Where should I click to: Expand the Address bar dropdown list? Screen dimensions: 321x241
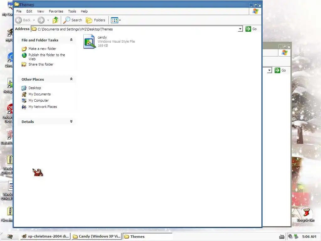point(240,29)
